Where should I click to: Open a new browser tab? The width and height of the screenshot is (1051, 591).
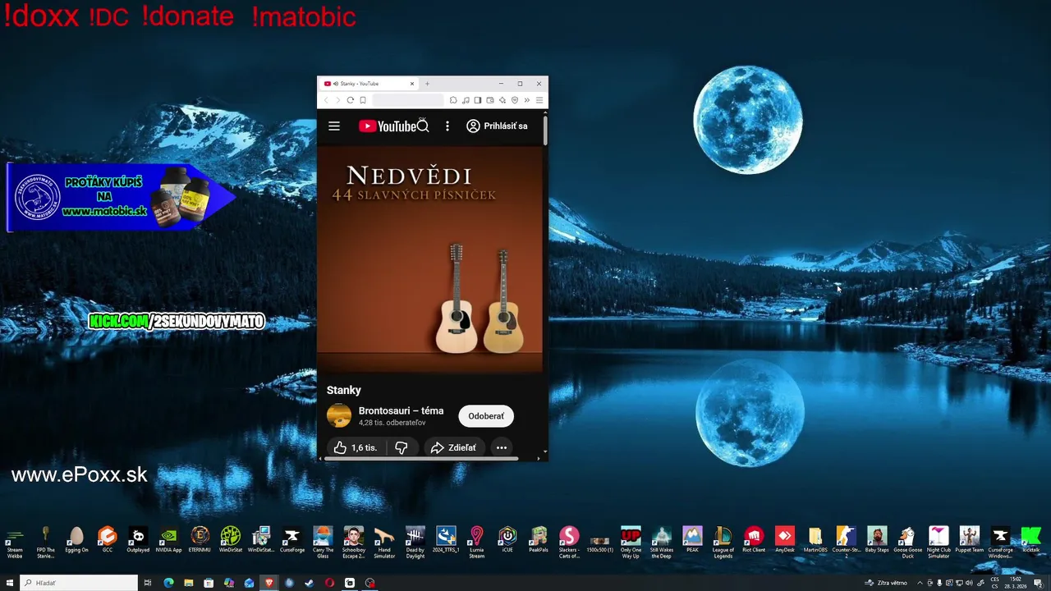(427, 84)
